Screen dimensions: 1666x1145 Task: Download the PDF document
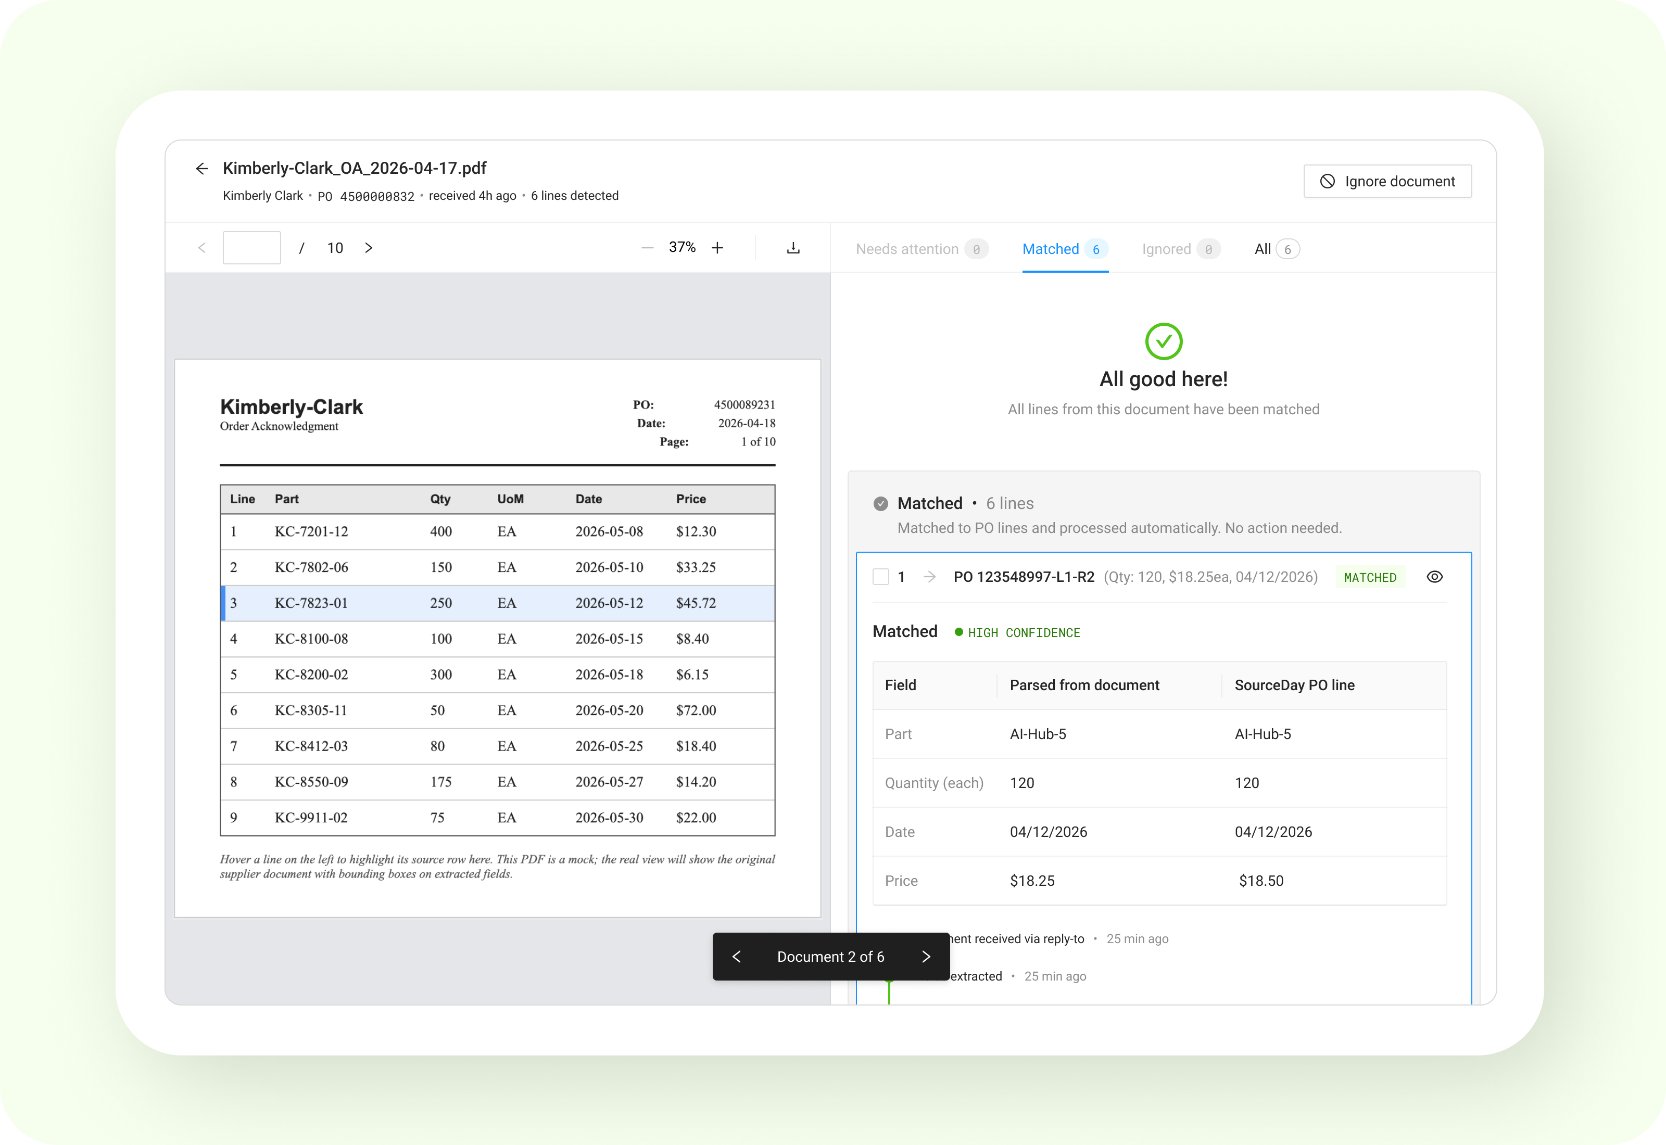[793, 248]
